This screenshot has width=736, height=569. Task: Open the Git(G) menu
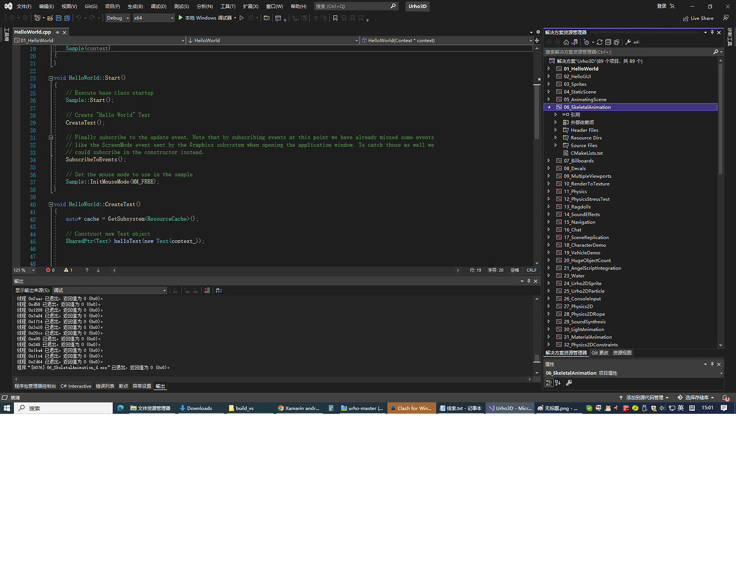click(x=91, y=6)
